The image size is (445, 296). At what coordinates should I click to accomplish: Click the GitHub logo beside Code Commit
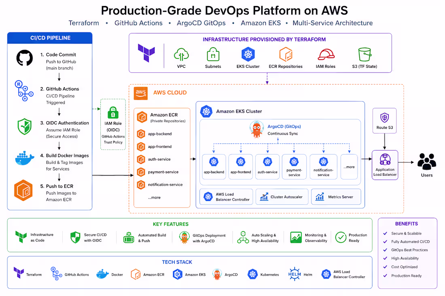pos(25,58)
